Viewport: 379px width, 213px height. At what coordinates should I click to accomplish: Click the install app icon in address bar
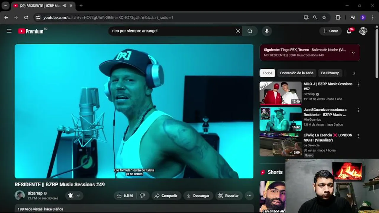(x=306, y=17)
